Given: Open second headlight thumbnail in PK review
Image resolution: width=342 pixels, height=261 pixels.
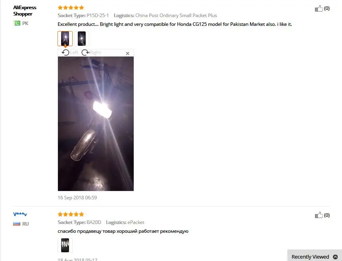Looking at the screenshot, I should pyautogui.click(x=82, y=39).
